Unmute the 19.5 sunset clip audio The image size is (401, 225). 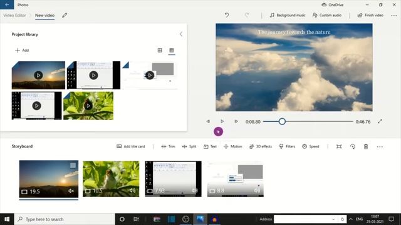point(71,191)
